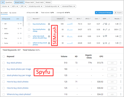Check the 'buy stock photos cheap' row checkbox
The width and height of the screenshot is (124, 97).
29,29
